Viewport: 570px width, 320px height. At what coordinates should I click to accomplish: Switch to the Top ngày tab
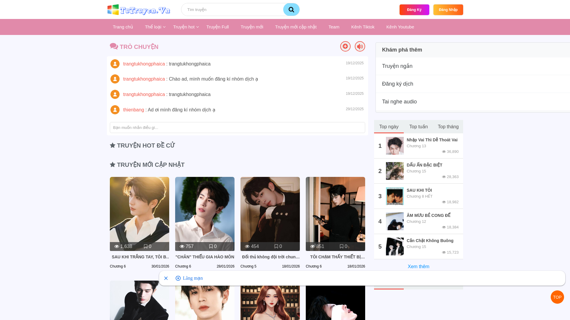[389, 127]
